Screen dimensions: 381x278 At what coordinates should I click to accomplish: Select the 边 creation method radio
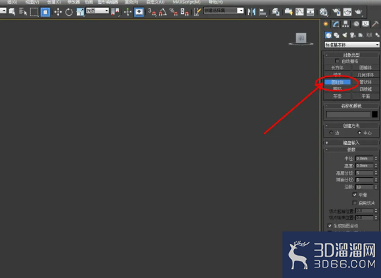click(x=331, y=132)
